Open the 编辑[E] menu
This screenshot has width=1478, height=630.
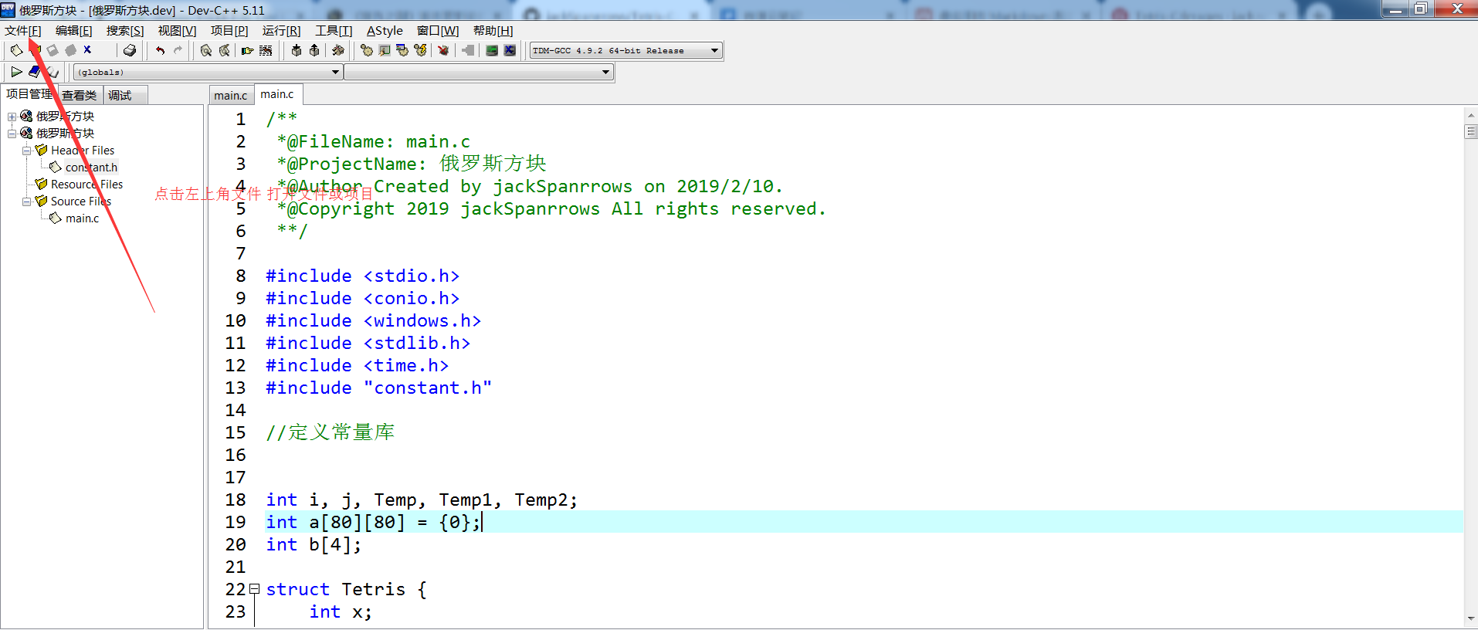73,31
